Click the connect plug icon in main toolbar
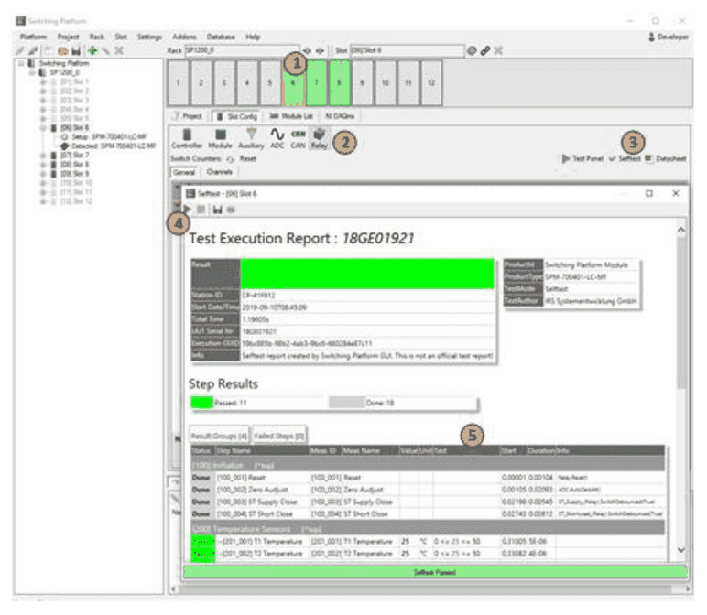Viewport: 707px width, 615px height. [20, 51]
